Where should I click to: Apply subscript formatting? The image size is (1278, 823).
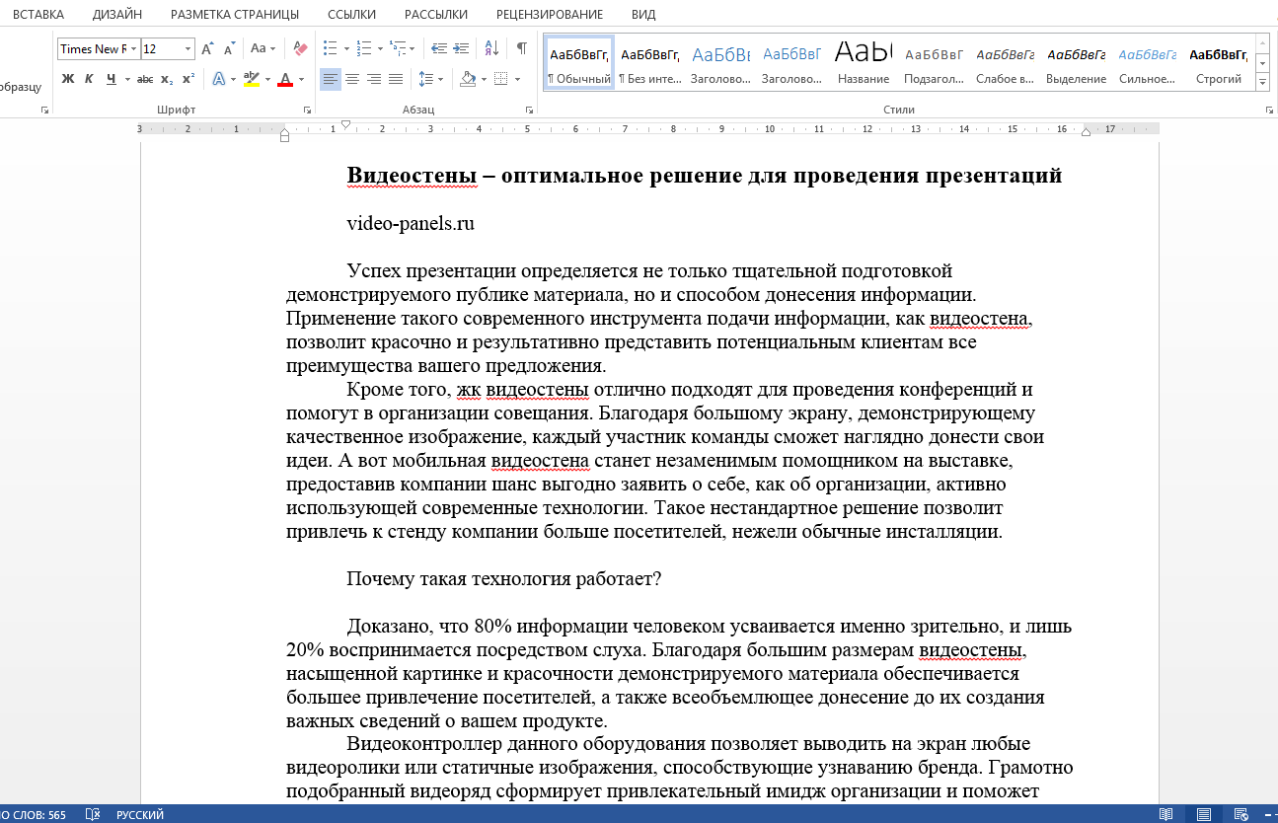click(x=167, y=79)
